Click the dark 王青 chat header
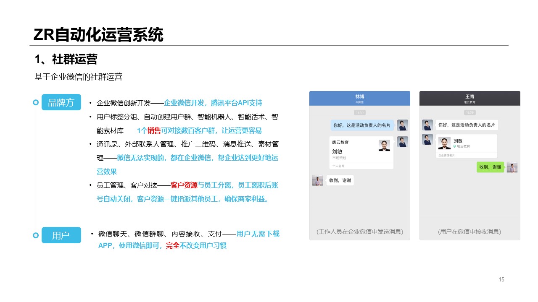The width and height of the screenshot is (538, 302). (x=469, y=98)
